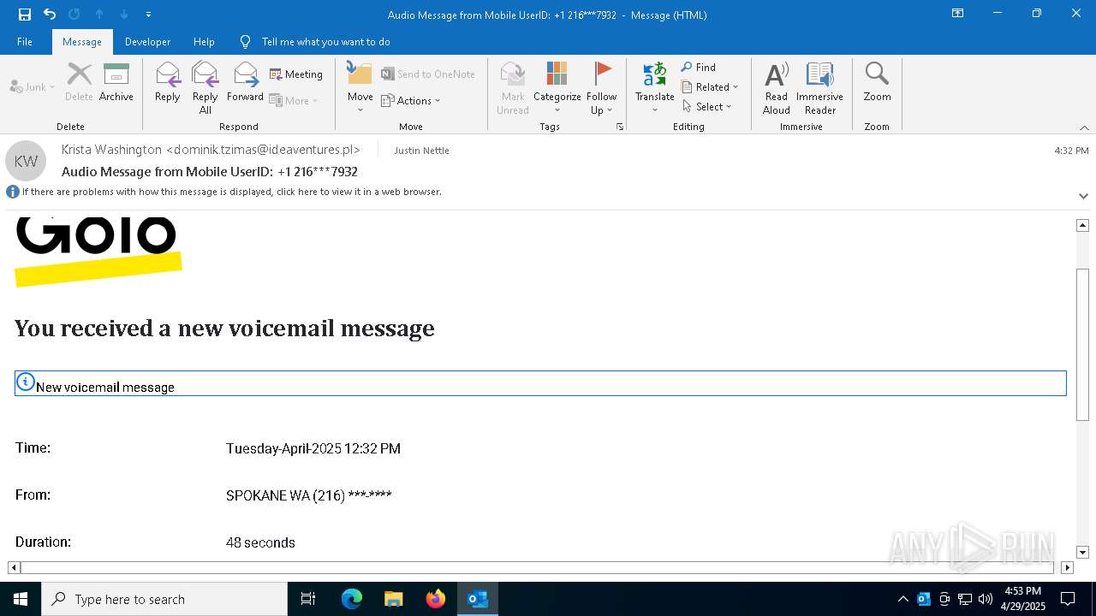Click the scroll down arrow of message body

(1082, 553)
